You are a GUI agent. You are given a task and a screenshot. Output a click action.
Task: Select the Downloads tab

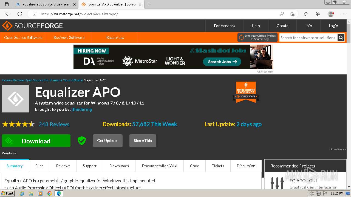click(x=119, y=166)
